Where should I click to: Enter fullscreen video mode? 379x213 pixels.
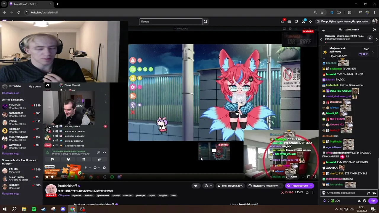click(314, 177)
